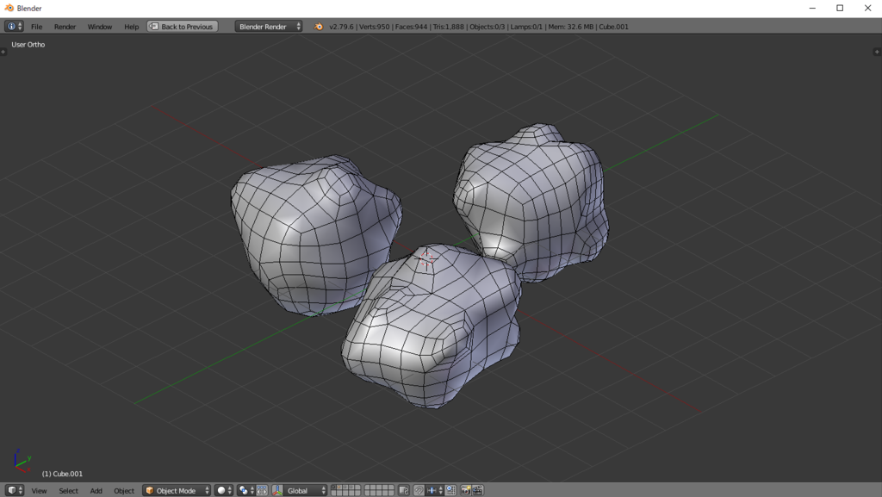Viewport: 882px width, 497px height.
Task: Open the Help menu
Action: click(x=131, y=27)
